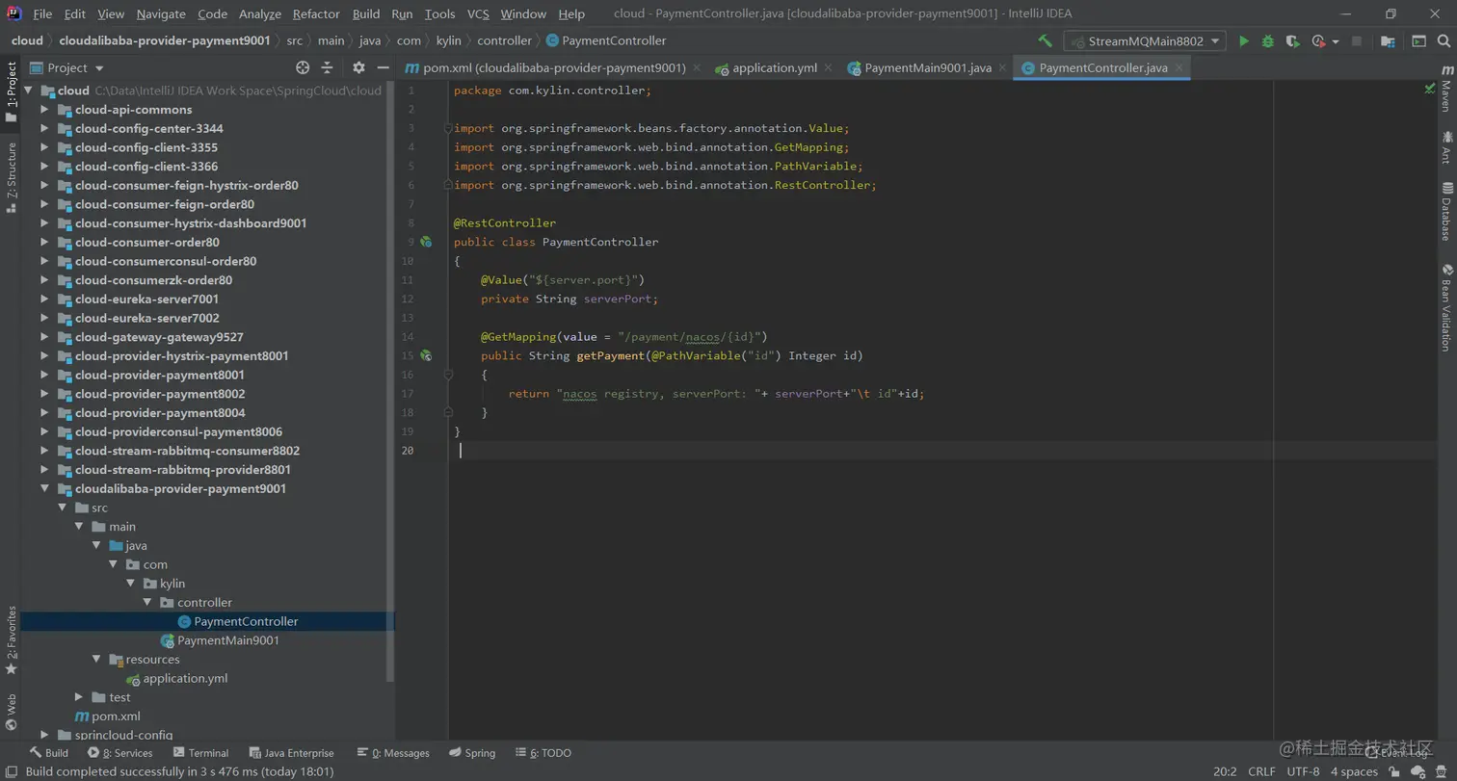Viewport: 1457px width, 781px height.
Task: Open the Refactor menu
Action: point(316,13)
